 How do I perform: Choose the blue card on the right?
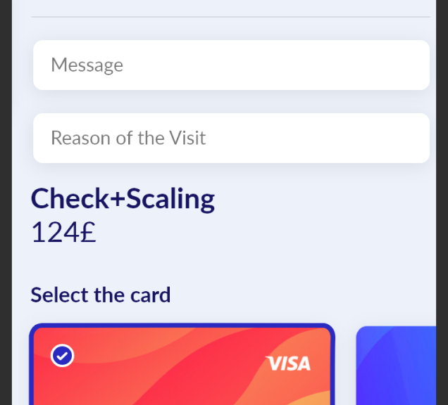click(396, 366)
